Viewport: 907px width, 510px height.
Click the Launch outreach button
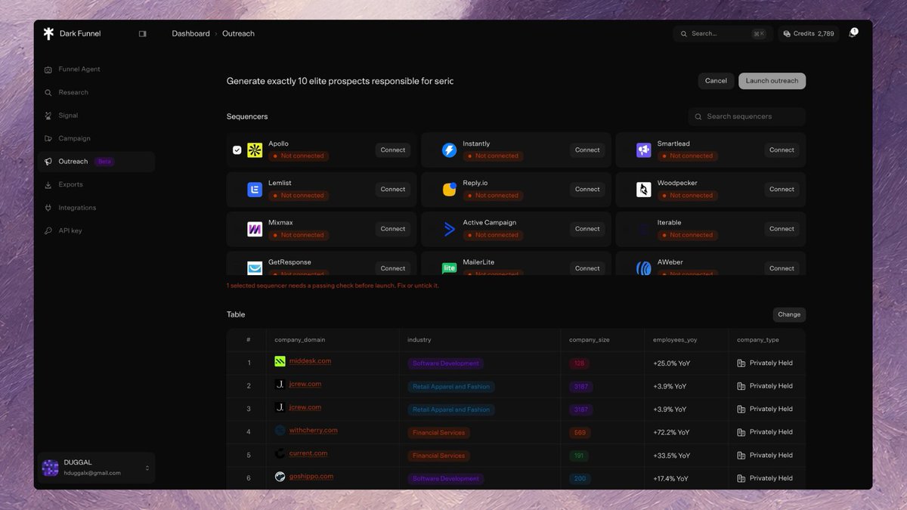coord(772,81)
